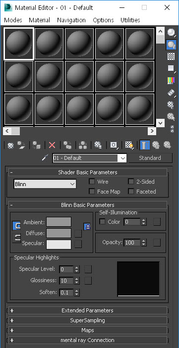Screen dimensions: 179x348
Task: Click the Diffuse map button
Action: tap(78, 234)
